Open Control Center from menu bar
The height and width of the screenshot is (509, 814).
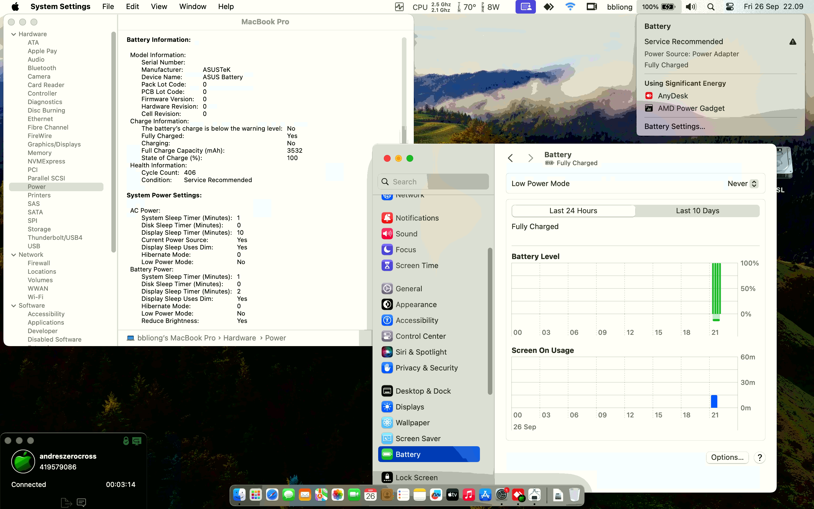tap(729, 7)
